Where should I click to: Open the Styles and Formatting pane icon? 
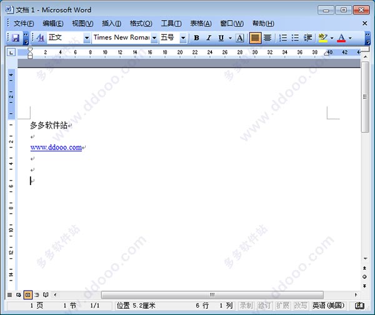pos(41,37)
